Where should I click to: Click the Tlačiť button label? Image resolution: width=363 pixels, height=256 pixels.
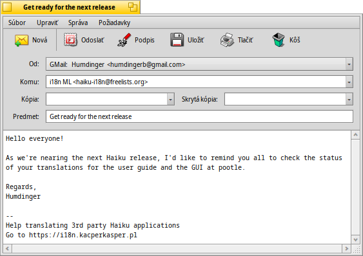pyautogui.click(x=246, y=40)
